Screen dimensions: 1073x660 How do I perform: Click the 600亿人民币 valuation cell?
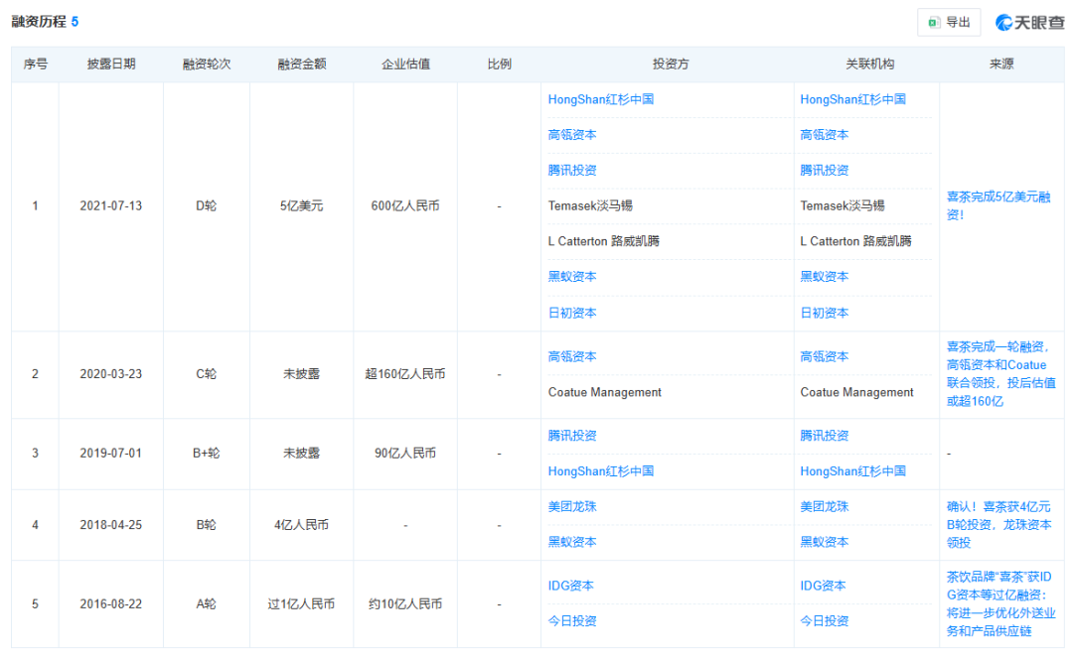click(405, 205)
